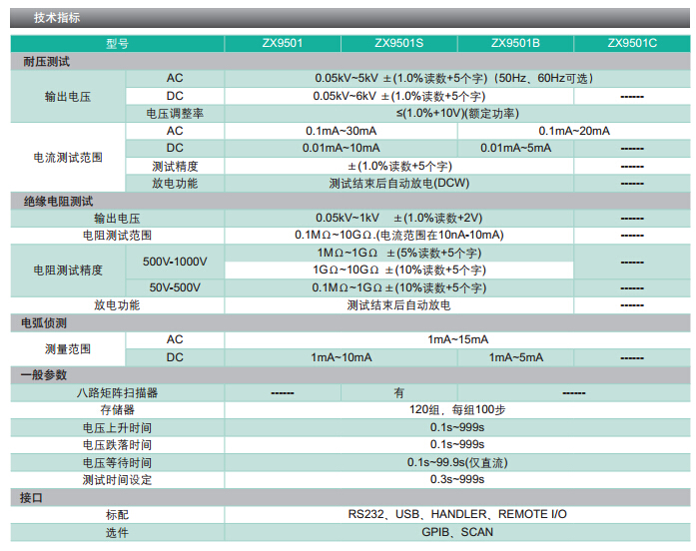
Task: Choose the ZX9501B column header
Action: click(x=515, y=44)
